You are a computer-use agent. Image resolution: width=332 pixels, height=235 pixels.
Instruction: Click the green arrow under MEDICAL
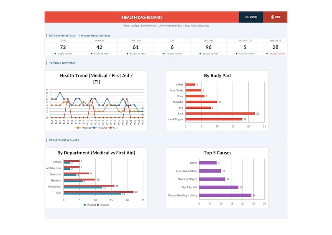(x=92, y=54)
